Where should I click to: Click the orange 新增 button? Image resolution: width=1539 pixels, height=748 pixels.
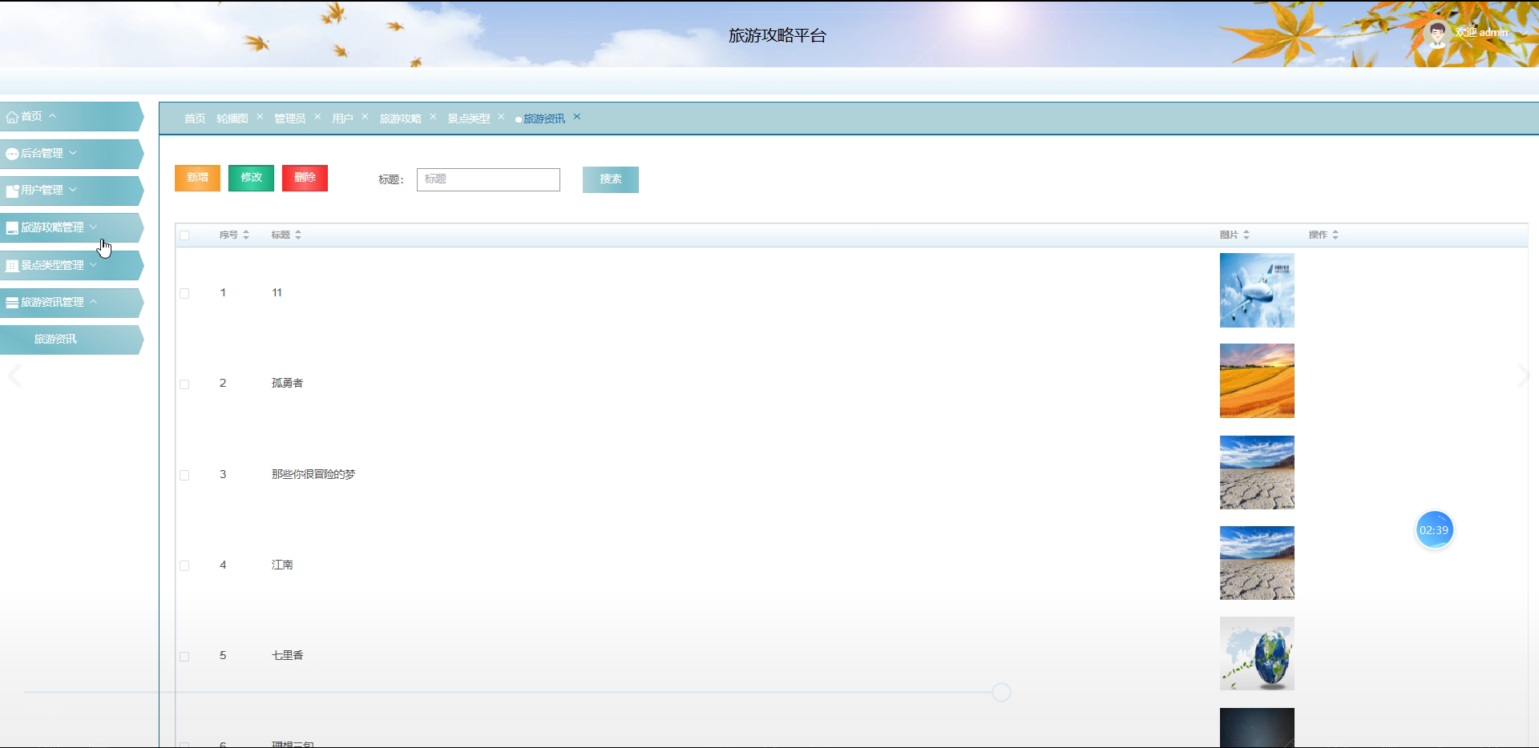(x=197, y=178)
